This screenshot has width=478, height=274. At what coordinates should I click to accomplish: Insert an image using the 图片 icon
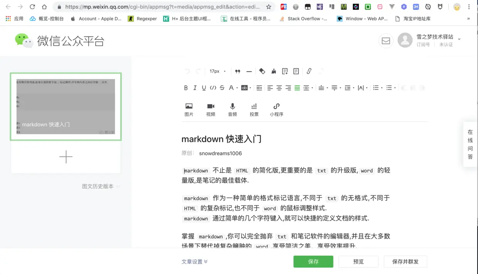pyautogui.click(x=189, y=109)
